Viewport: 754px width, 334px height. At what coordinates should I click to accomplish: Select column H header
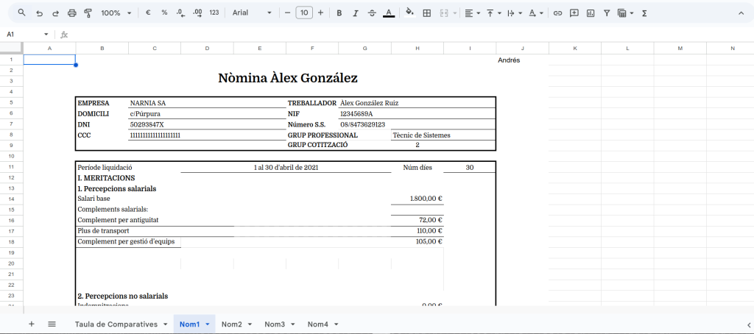417,48
